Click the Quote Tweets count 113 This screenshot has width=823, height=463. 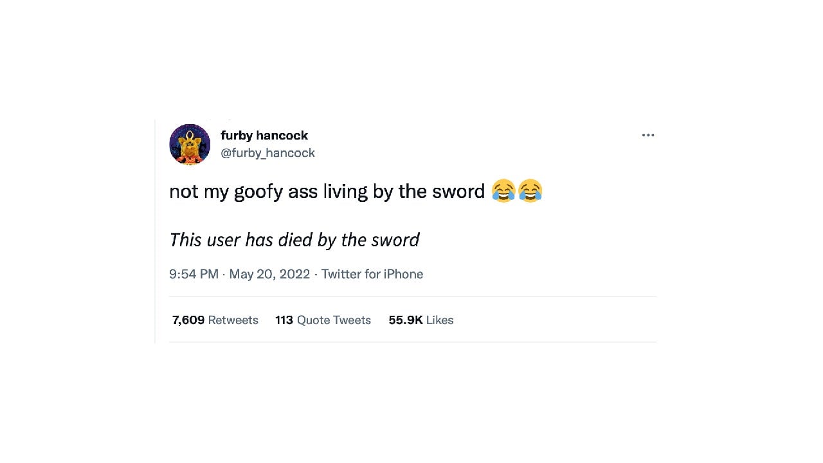pos(284,320)
